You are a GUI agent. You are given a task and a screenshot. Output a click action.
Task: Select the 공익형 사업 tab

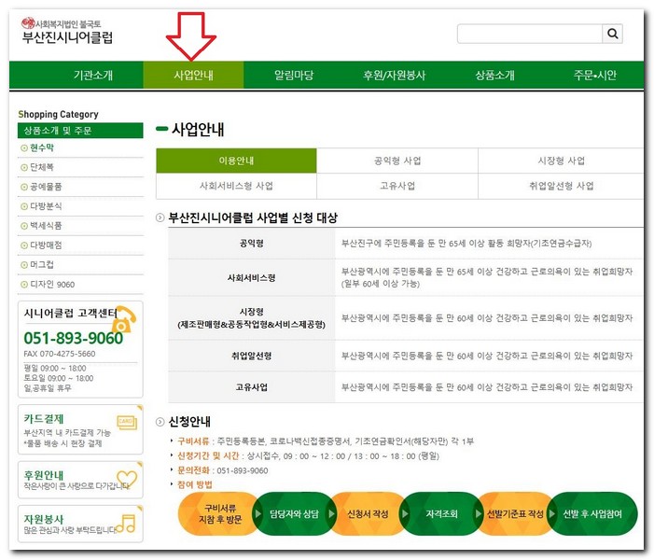click(397, 161)
